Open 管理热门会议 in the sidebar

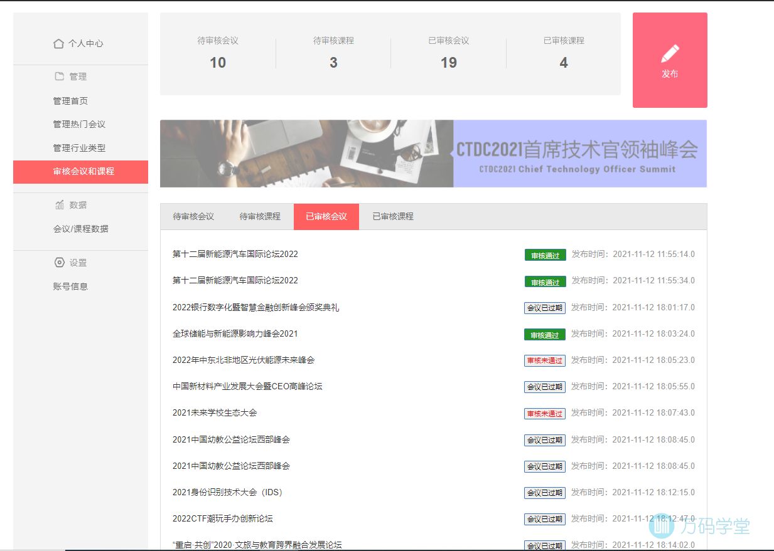(x=79, y=124)
